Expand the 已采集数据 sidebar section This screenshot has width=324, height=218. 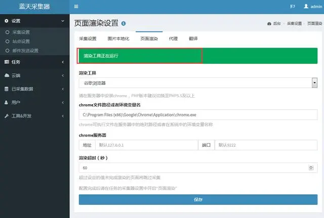coord(63,89)
